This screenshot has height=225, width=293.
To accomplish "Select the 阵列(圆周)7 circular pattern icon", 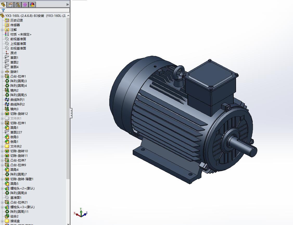I will (x=7, y=174).
